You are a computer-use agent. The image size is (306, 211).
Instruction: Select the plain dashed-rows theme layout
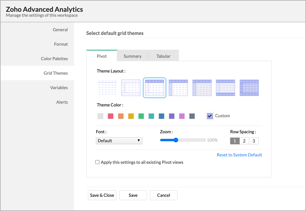[107, 88]
